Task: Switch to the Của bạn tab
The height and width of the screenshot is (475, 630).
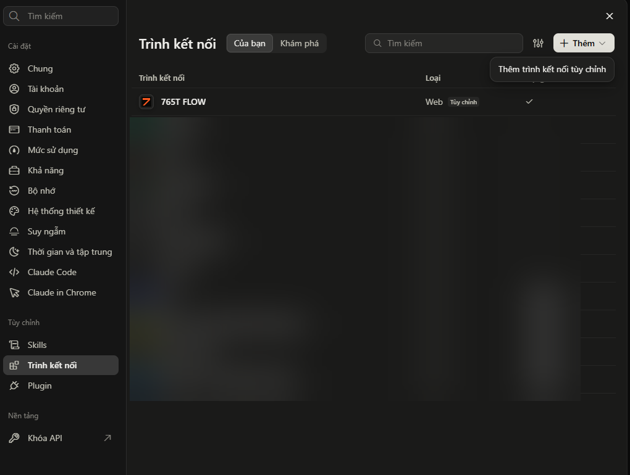Action: (x=250, y=43)
